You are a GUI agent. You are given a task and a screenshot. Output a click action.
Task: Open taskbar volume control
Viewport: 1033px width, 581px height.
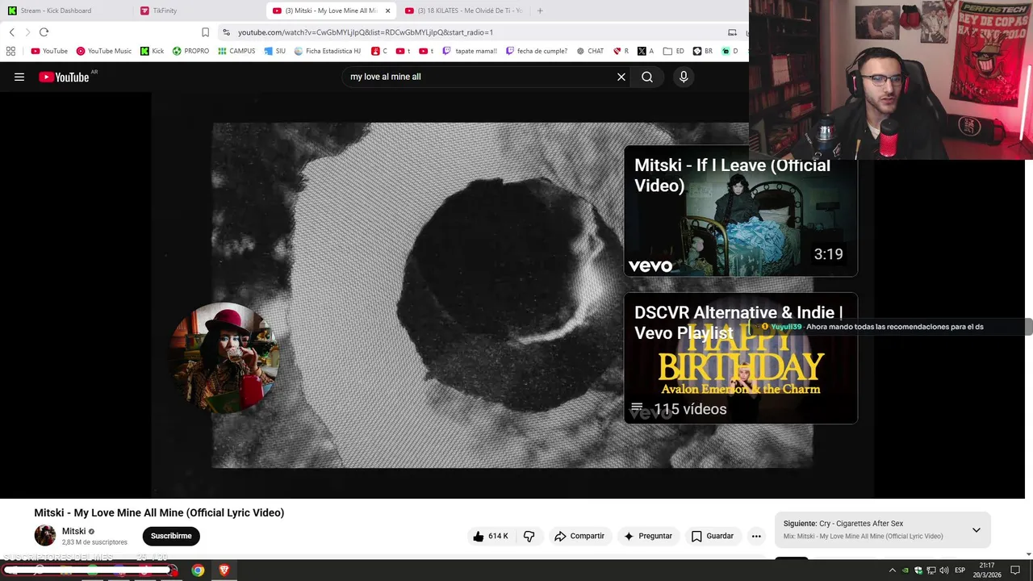[944, 571]
